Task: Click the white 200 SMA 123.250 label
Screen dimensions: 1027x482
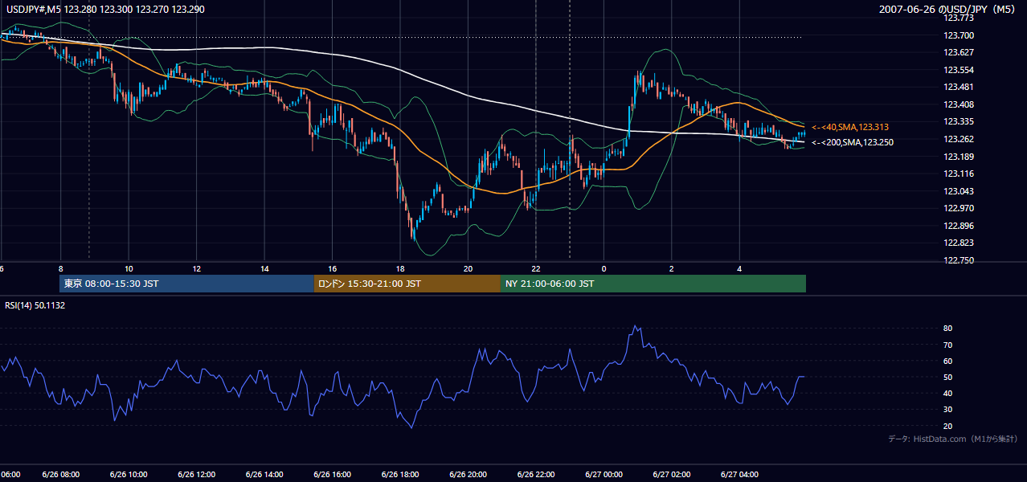Action: pos(853,142)
